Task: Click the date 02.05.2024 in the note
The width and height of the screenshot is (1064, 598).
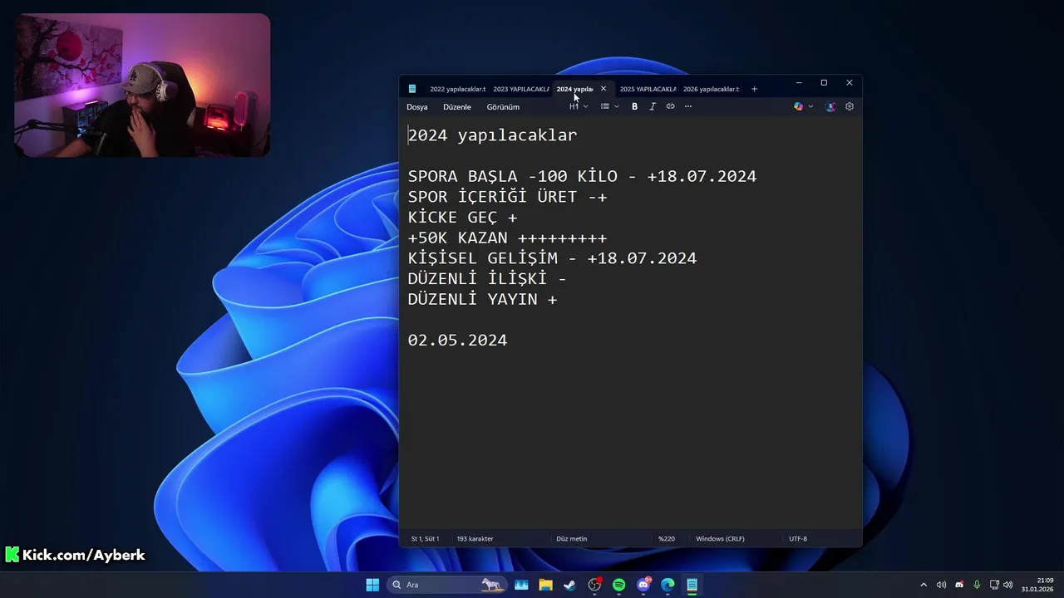Action: click(457, 341)
